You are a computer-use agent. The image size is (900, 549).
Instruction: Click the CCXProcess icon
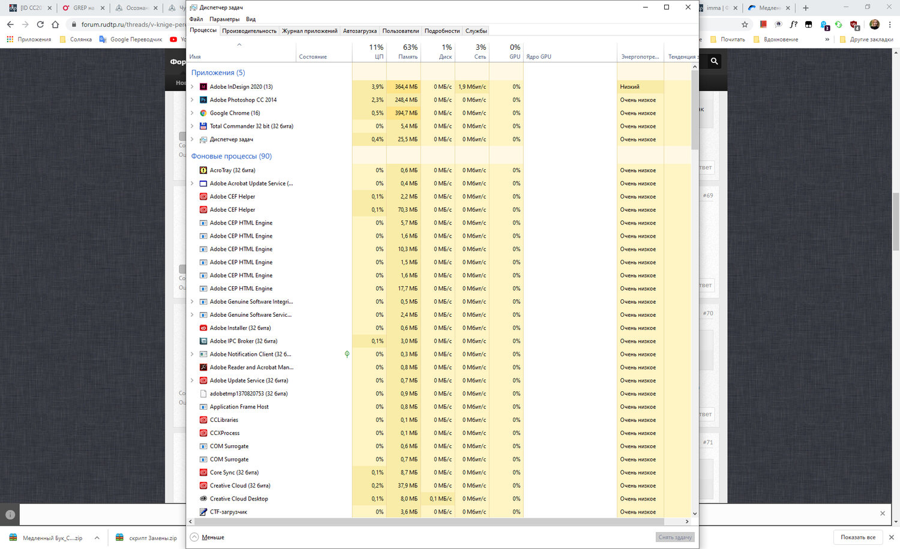[x=203, y=433]
